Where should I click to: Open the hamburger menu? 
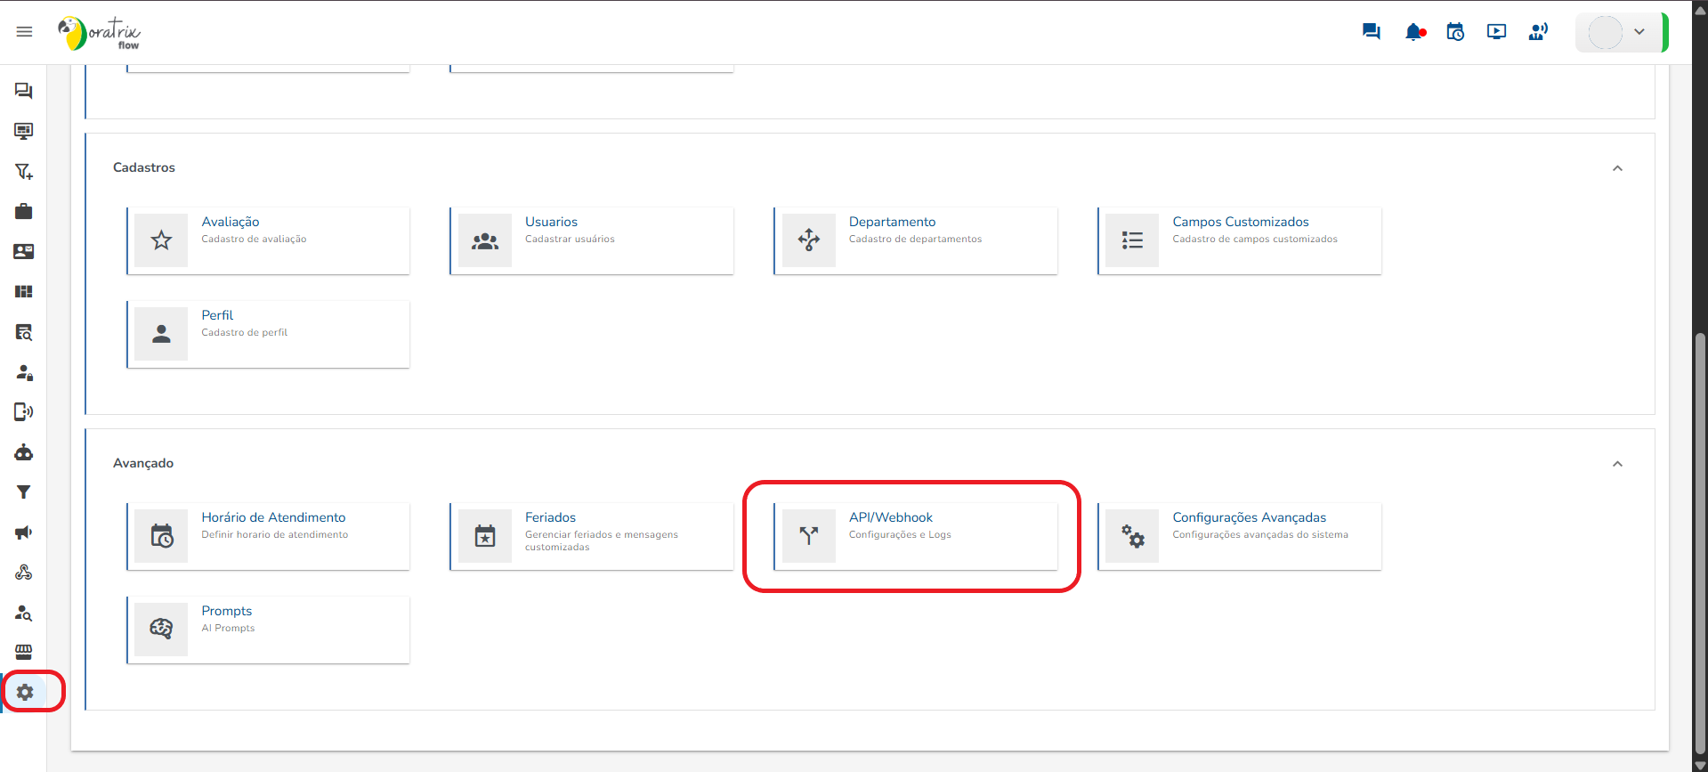pyautogui.click(x=24, y=32)
